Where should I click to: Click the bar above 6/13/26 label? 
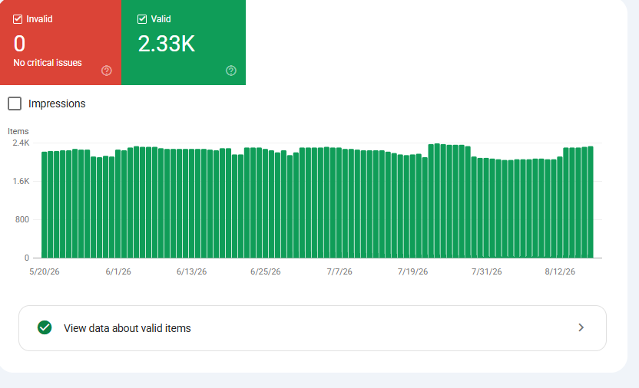point(191,203)
